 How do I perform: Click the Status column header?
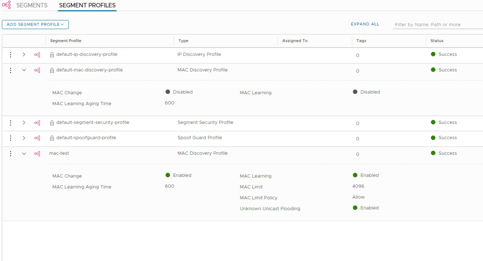click(437, 41)
